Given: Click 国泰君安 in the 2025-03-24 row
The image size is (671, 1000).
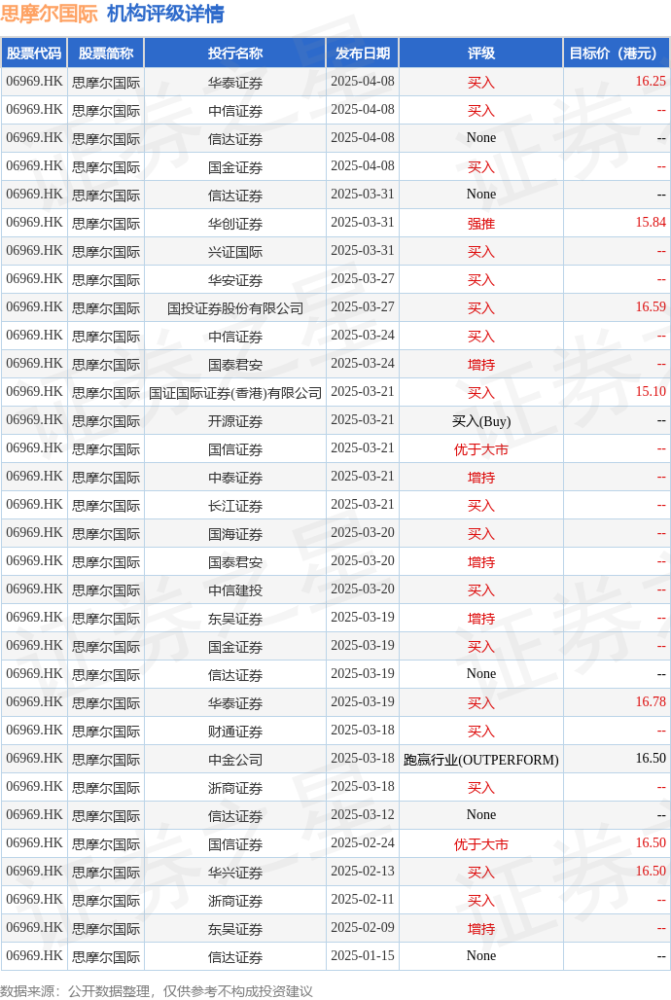Looking at the screenshot, I should 234,364.
